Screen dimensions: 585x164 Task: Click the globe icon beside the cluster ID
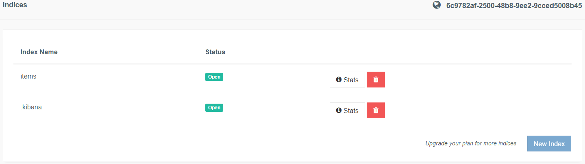coord(437,5)
